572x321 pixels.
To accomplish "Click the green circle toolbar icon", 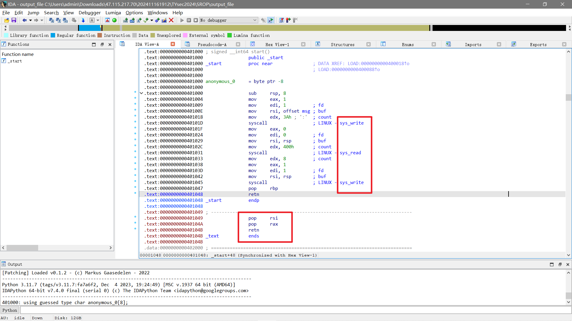I will [x=114, y=20].
